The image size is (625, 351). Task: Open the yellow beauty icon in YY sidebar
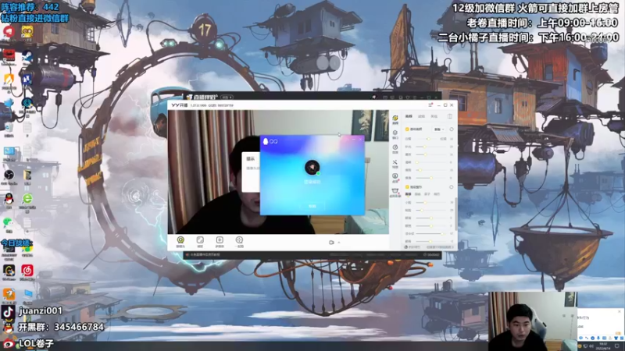[395, 119]
